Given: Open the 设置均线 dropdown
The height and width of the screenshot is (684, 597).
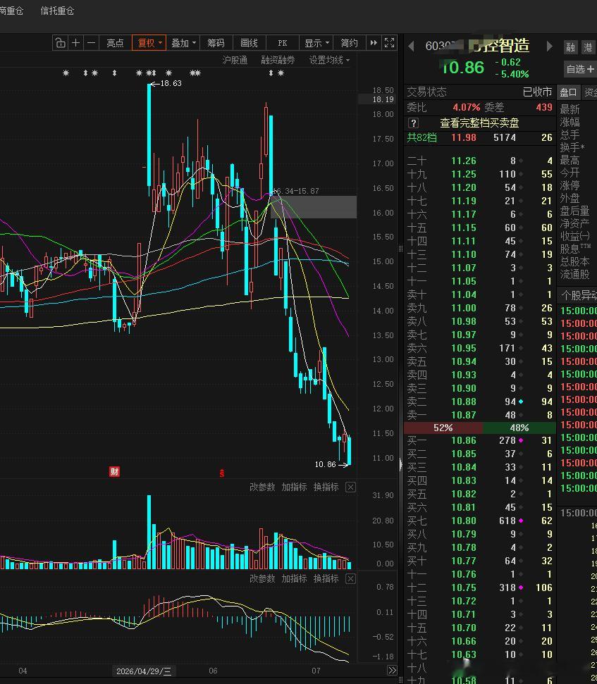Looking at the screenshot, I should (329, 60).
